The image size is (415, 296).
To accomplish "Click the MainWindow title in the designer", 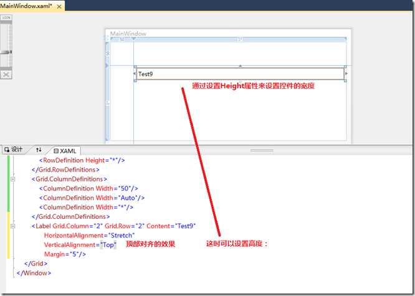I will coord(128,34).
